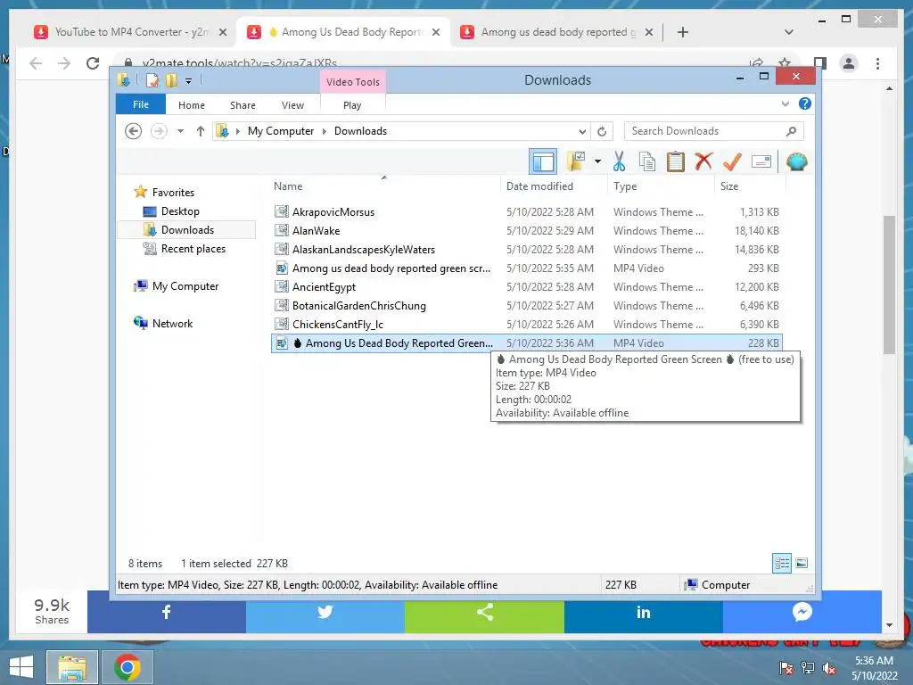Screen dimensions: 913x685
Task: Open the File menu tab
Action: point(141,104)
